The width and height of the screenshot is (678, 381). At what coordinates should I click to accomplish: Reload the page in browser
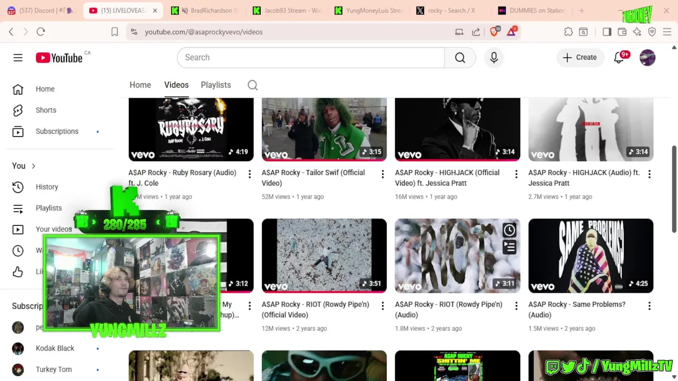pyautogui.click(x=41, y=32)
